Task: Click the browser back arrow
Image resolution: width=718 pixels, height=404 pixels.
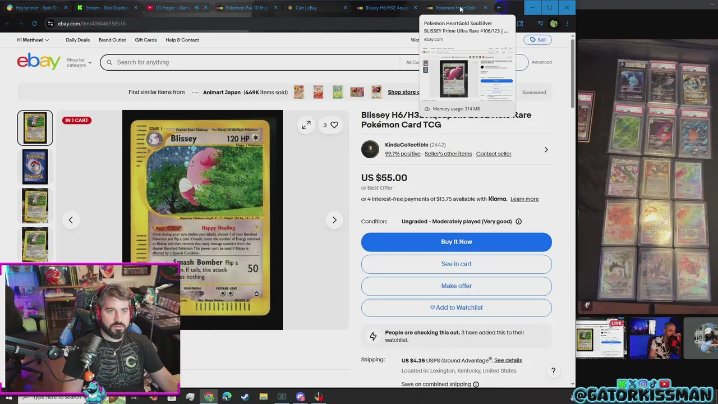Action: point(7,24)
